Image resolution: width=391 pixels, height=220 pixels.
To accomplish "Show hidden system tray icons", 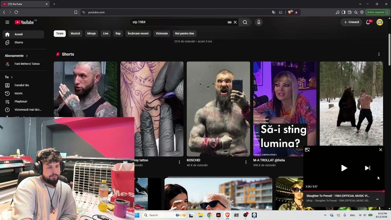I will (325, 215).
